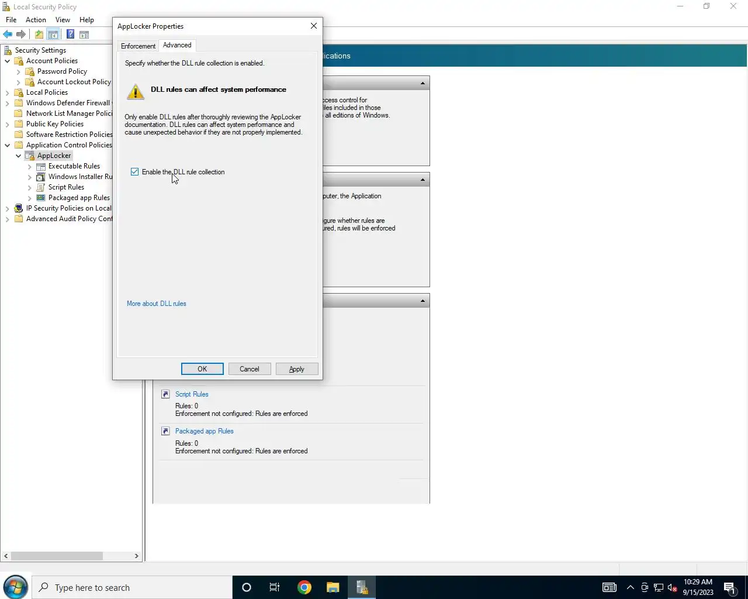Open the Script Rules link in details pane
Screen dimensions: 748x599
click(x=192, y=394)
